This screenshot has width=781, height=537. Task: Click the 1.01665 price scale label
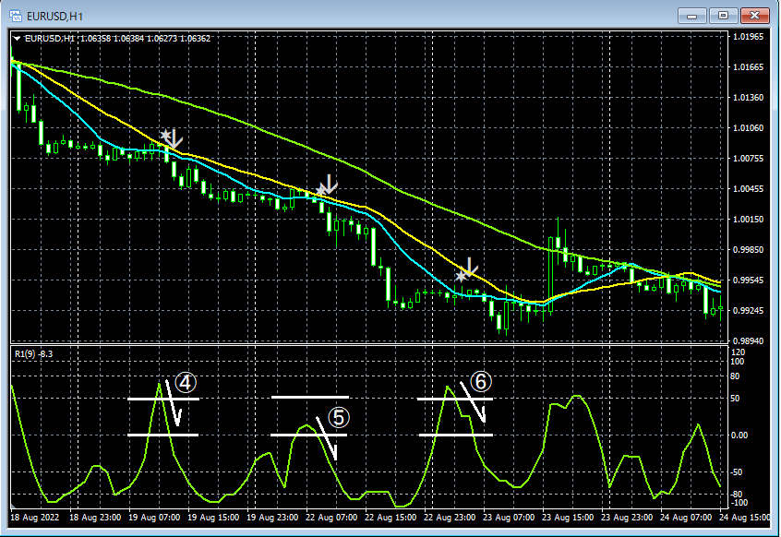748,67
